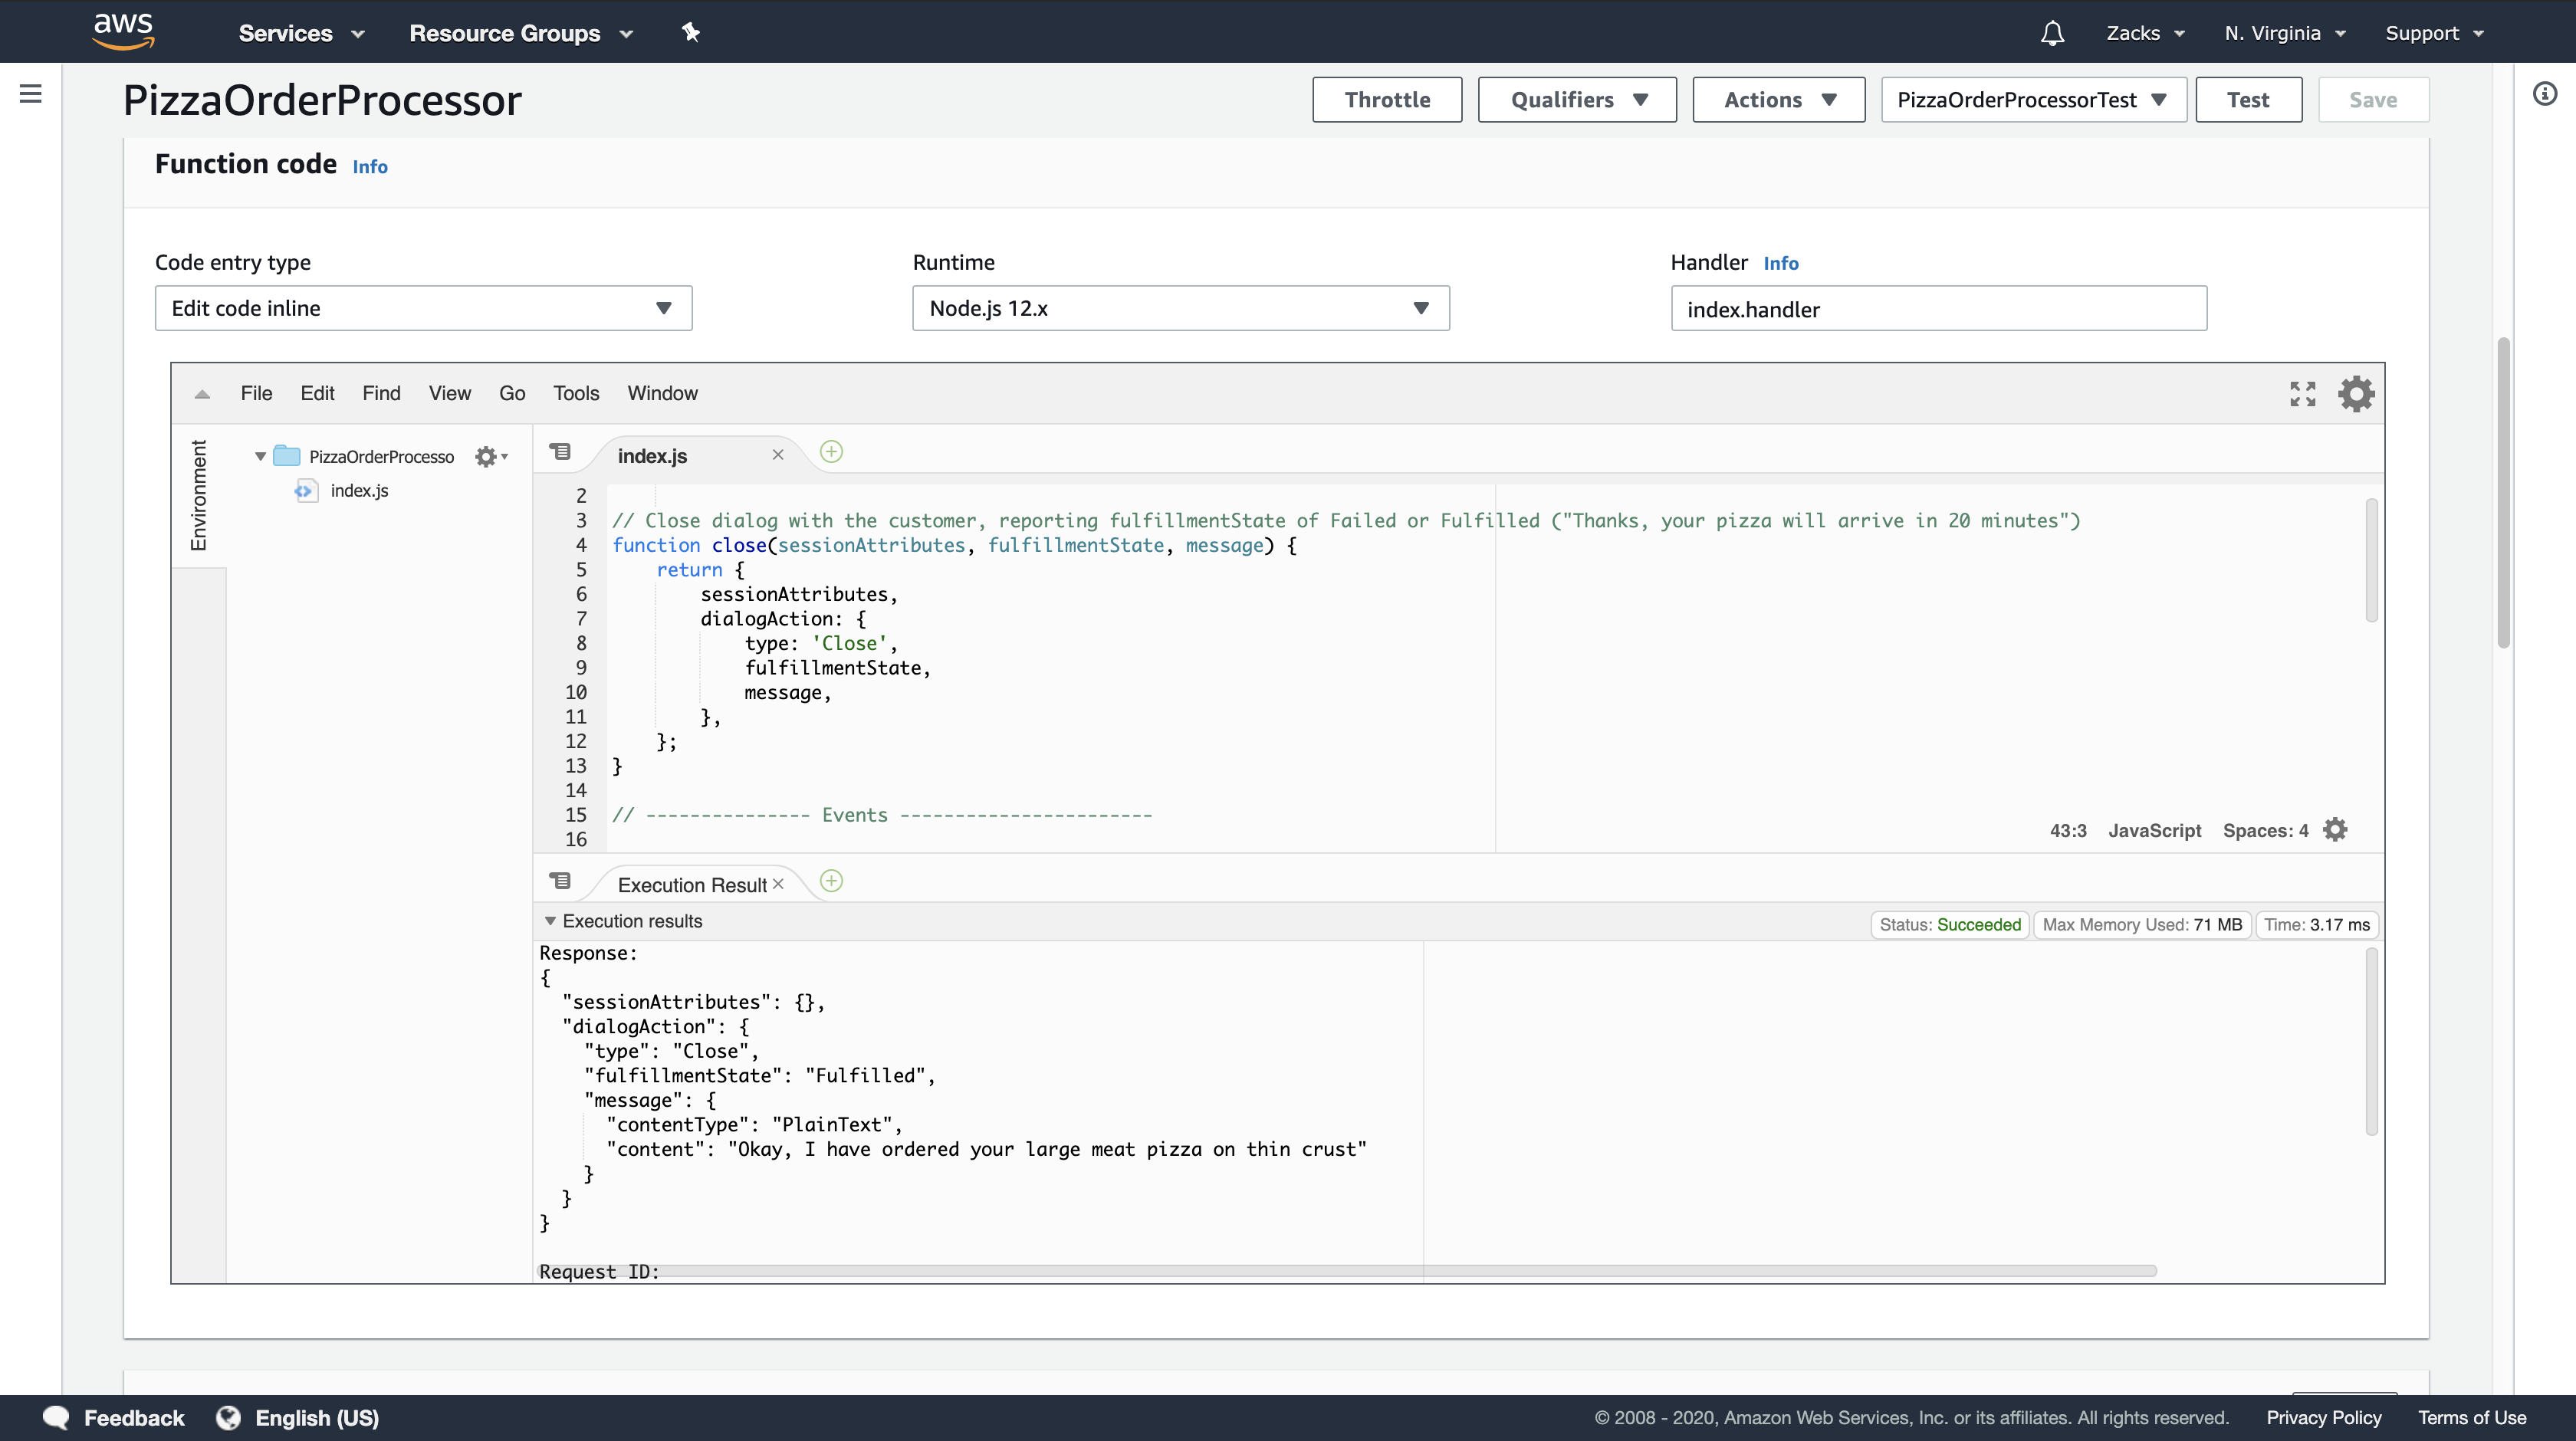Click the Handler input field
This screenshot has height=1441, width=2576.
click(1937, 309)
